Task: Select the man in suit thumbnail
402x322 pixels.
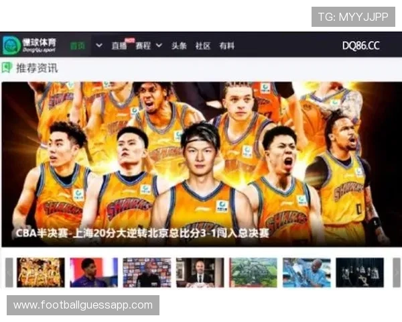Action: (x=200, y=272)
